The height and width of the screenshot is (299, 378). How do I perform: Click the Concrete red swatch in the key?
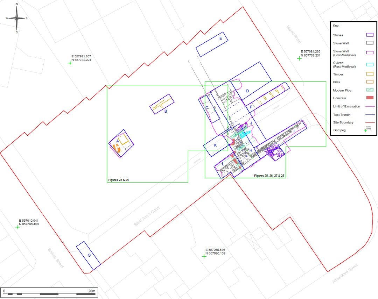pyautogui.click(x=370, y=98)
